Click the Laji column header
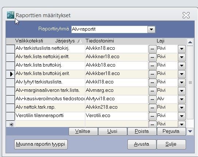 point(160,41)
